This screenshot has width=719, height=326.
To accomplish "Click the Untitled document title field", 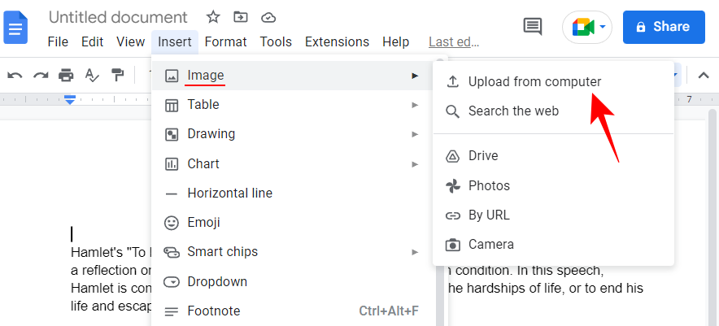I will pos(118,17).
